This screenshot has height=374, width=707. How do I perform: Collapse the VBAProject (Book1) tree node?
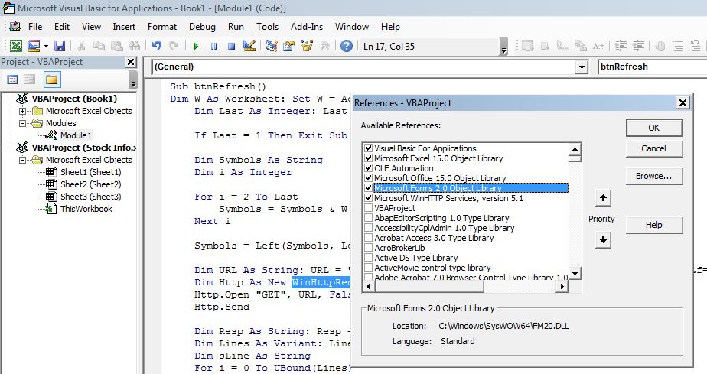(x=8, y=99)
